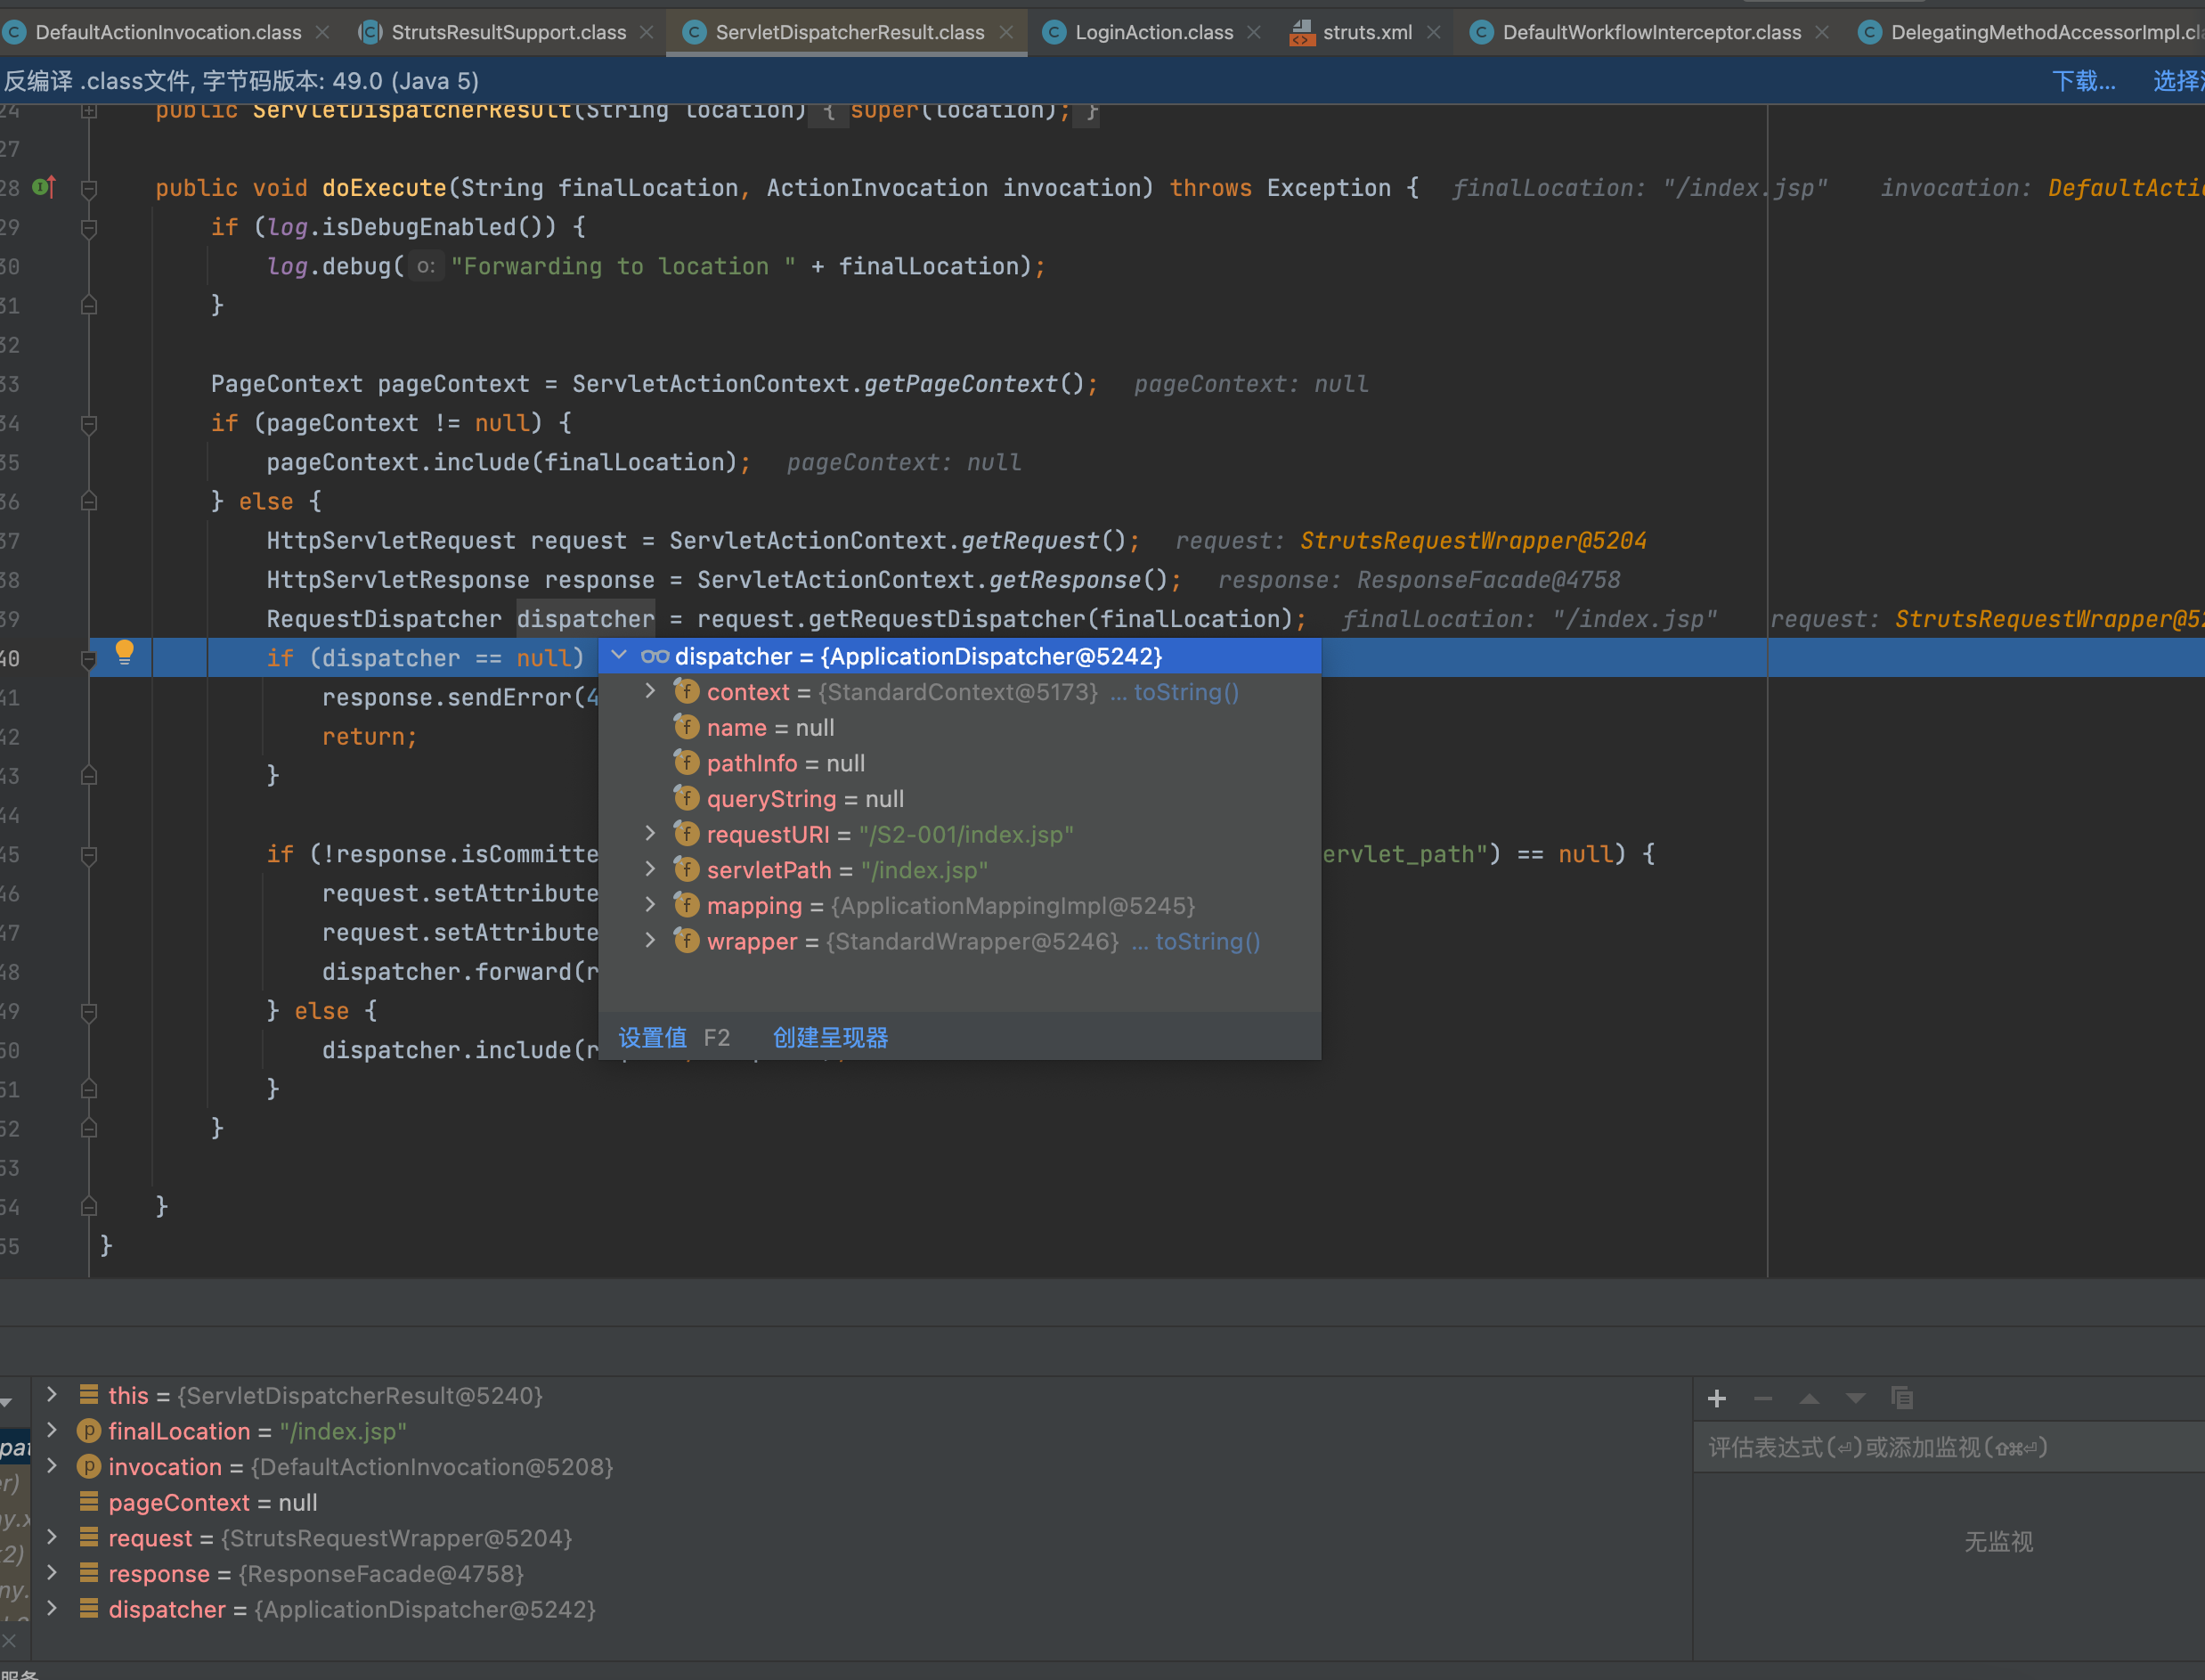Click the evaluate expression input field

click(1949, 1447)
